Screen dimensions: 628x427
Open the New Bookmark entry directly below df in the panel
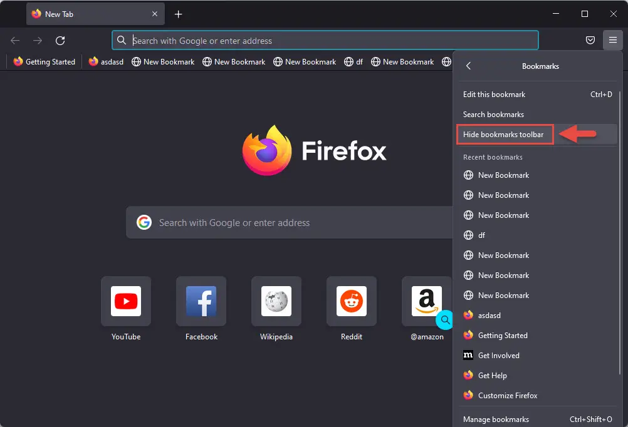(537, 255)
